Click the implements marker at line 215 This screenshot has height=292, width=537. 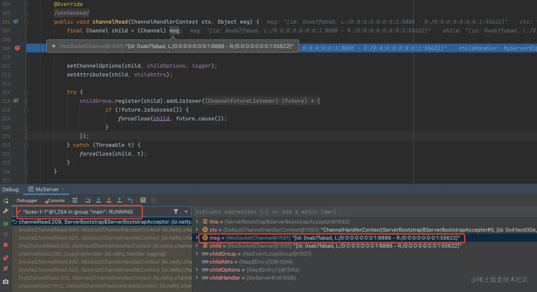pos(16,101)
